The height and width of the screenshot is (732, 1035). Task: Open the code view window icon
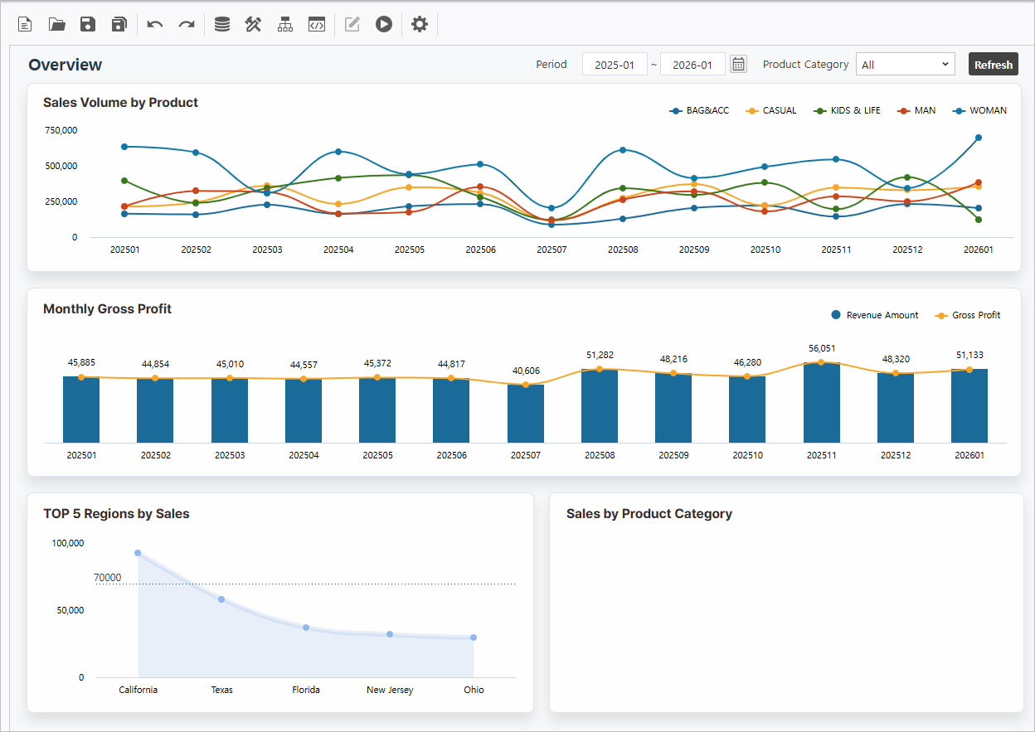click(316, 24)
